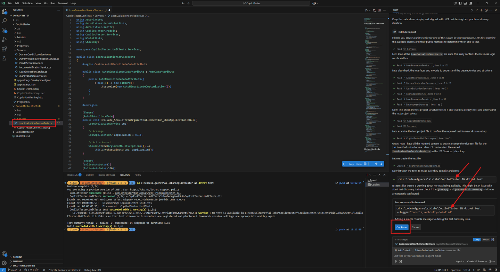The height and width of the screenshot is (272, 500).
Task: Open the Explorer view in activity bar
Action: [5, 11]
